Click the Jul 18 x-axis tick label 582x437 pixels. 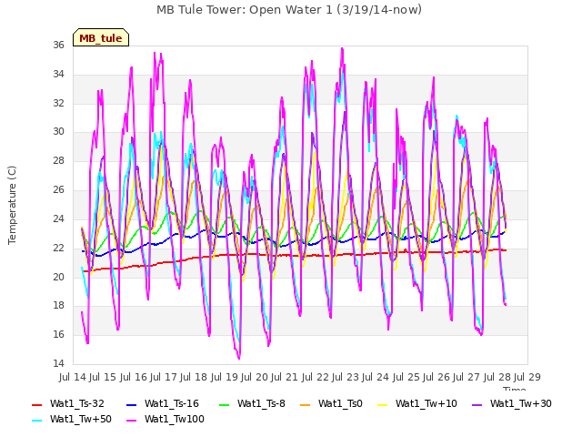click(x=194, y=377)
